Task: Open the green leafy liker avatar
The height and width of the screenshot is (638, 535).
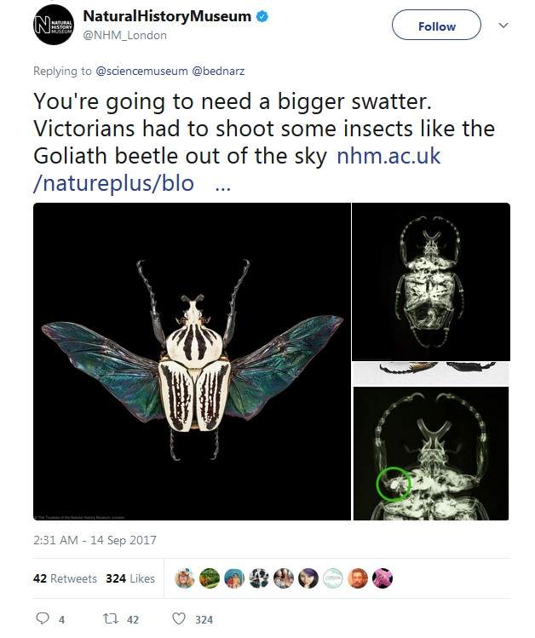Action: pos(210,578)
